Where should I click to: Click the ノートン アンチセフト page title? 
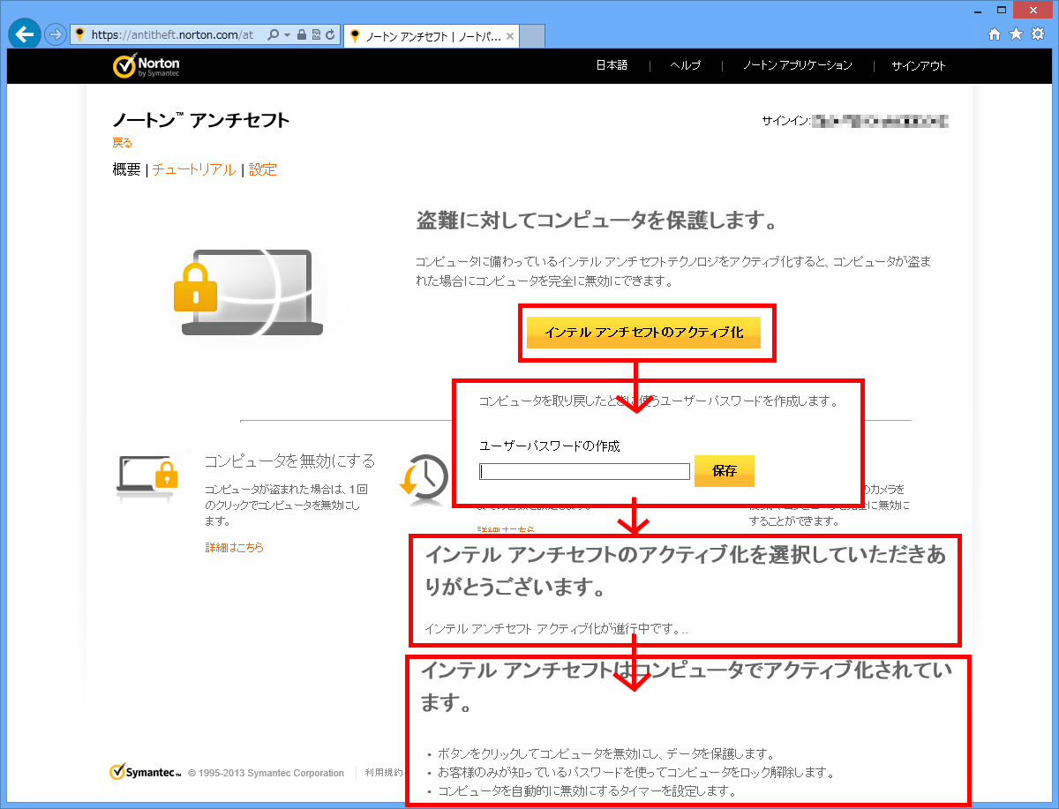tap(201, 121)
